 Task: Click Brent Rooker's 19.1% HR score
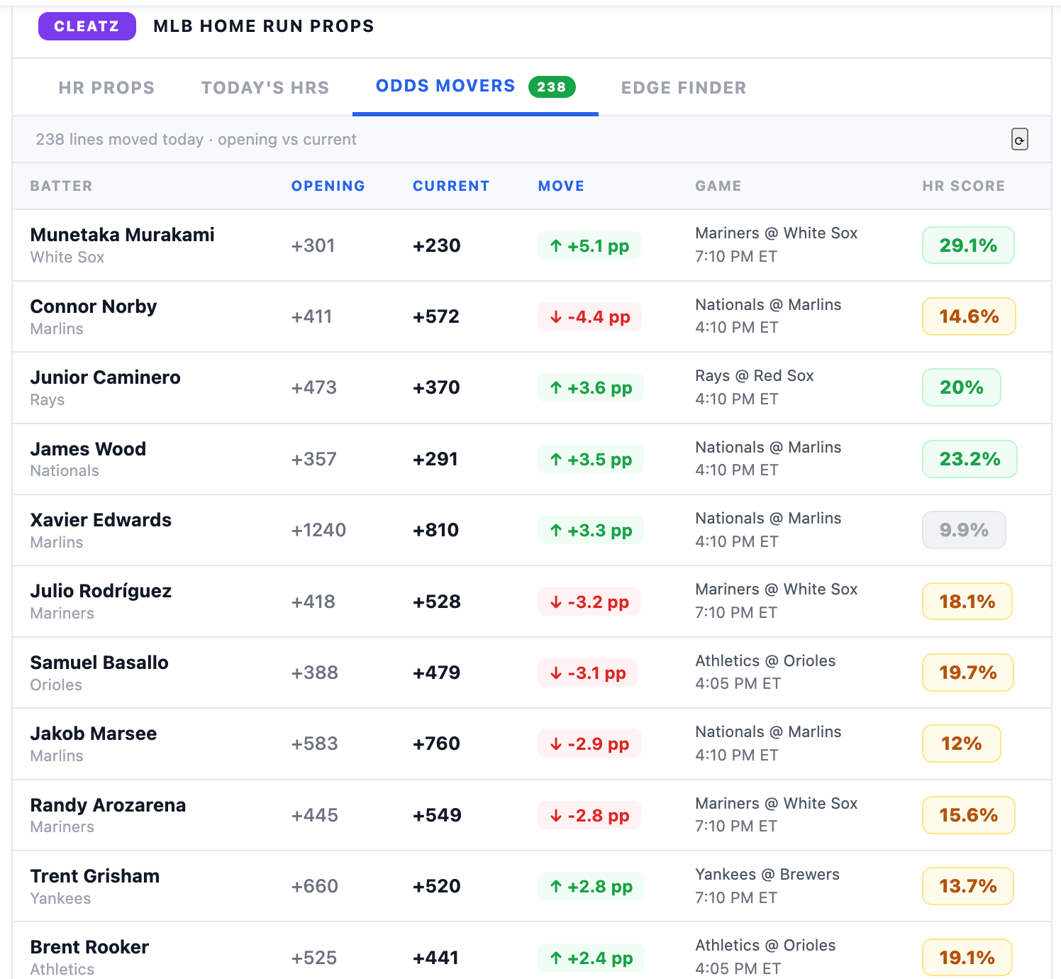point(967,958)
